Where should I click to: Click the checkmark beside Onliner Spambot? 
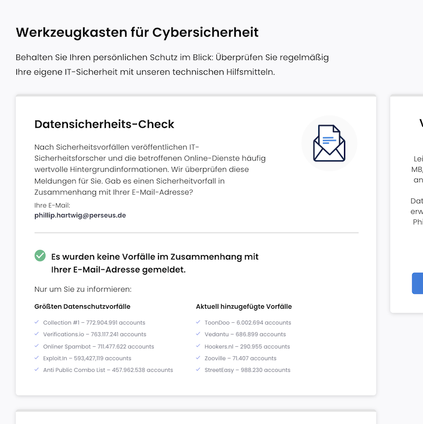click(x=36, y=346)
